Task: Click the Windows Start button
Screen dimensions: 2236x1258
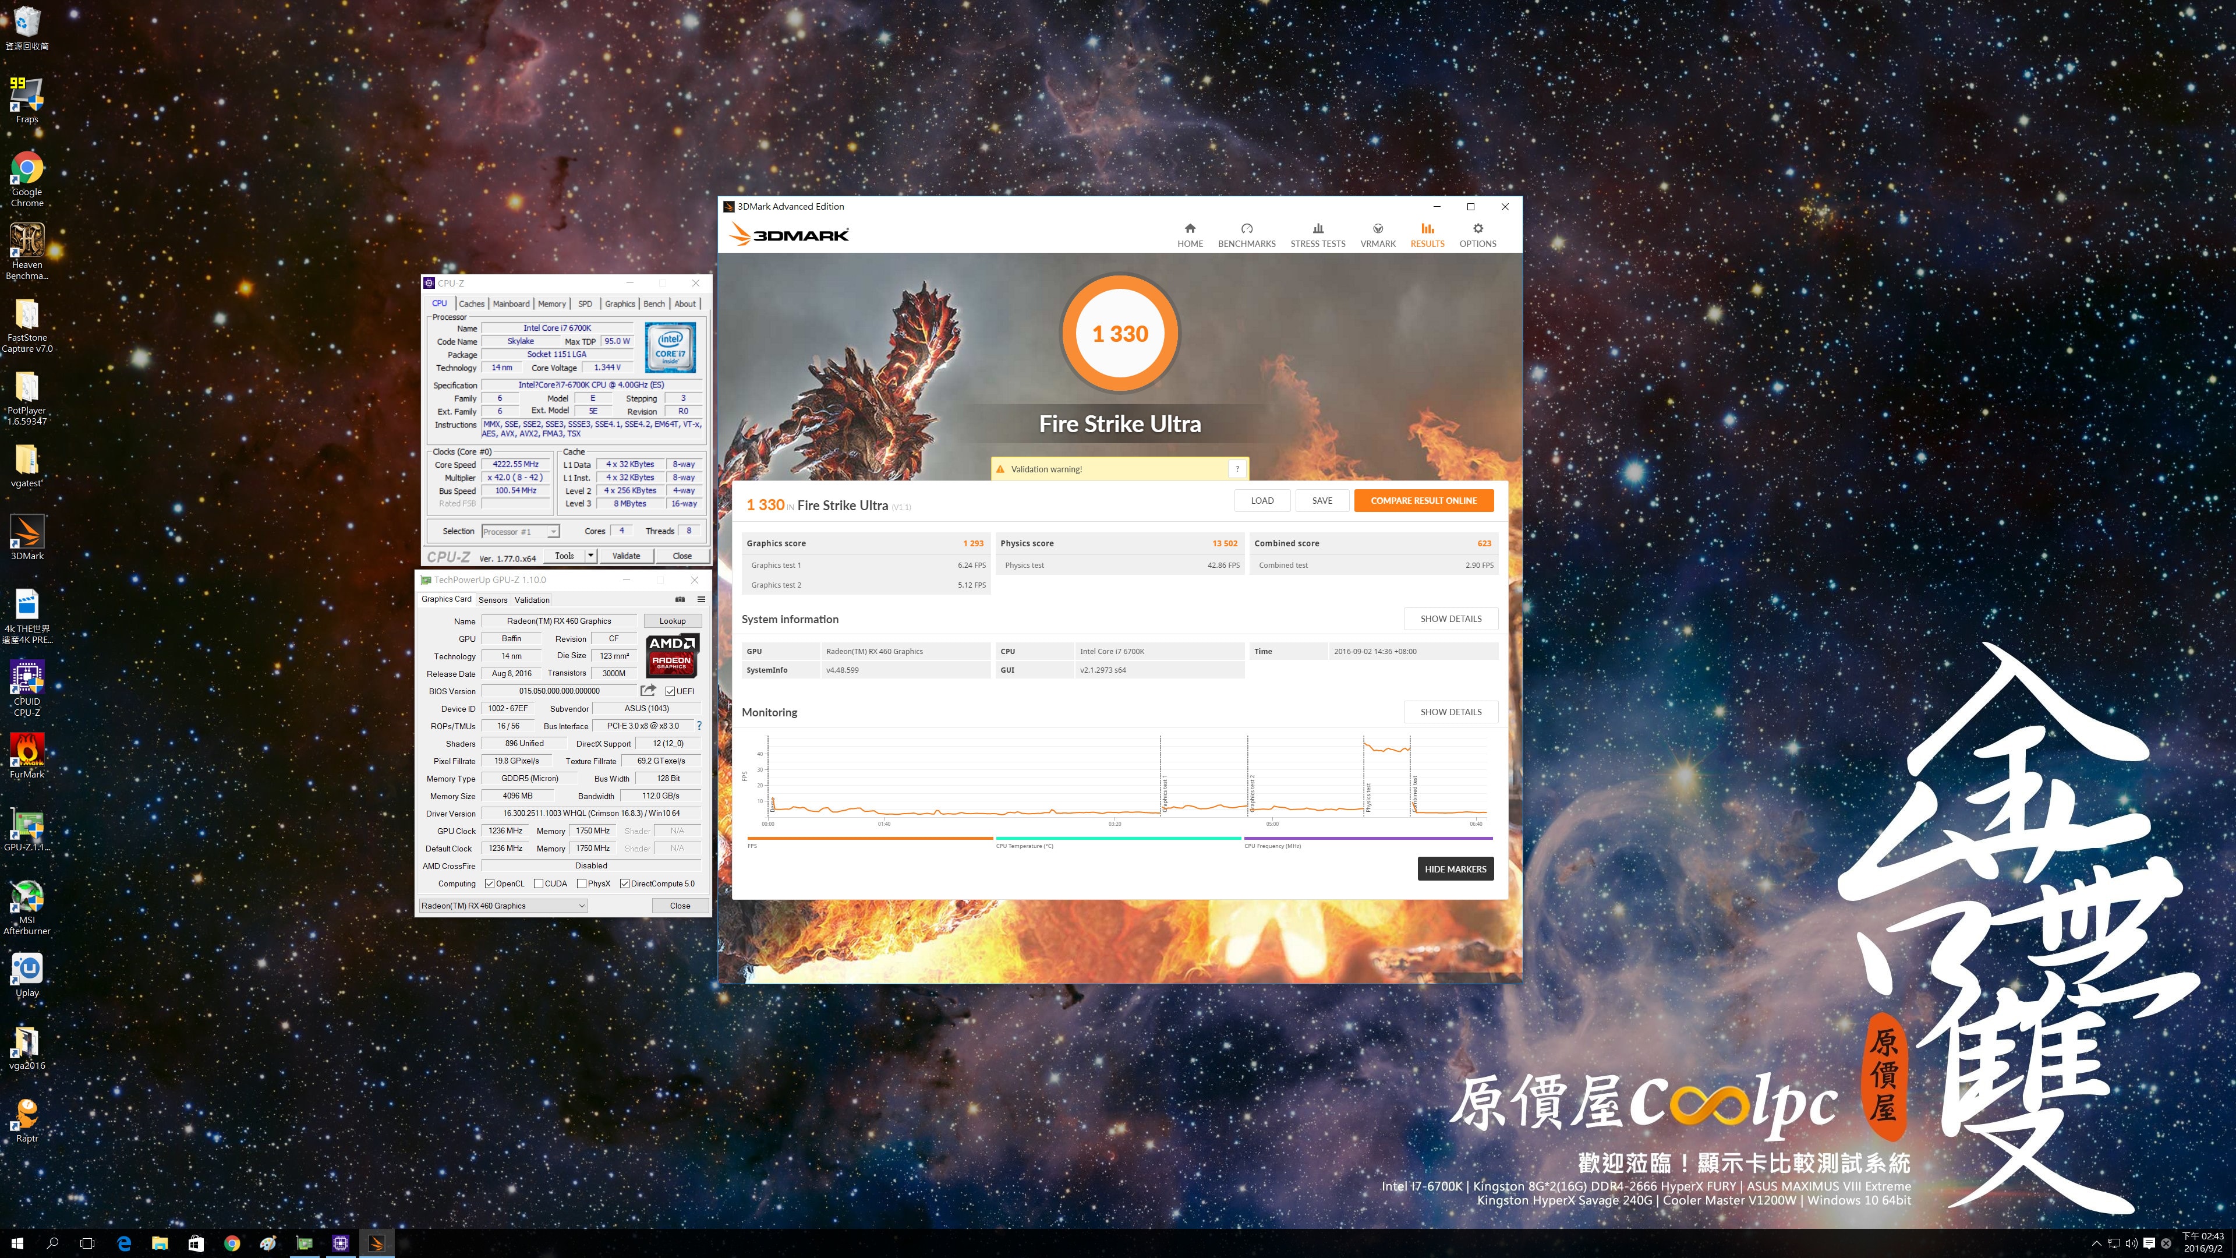Action: coord(17,1243)
